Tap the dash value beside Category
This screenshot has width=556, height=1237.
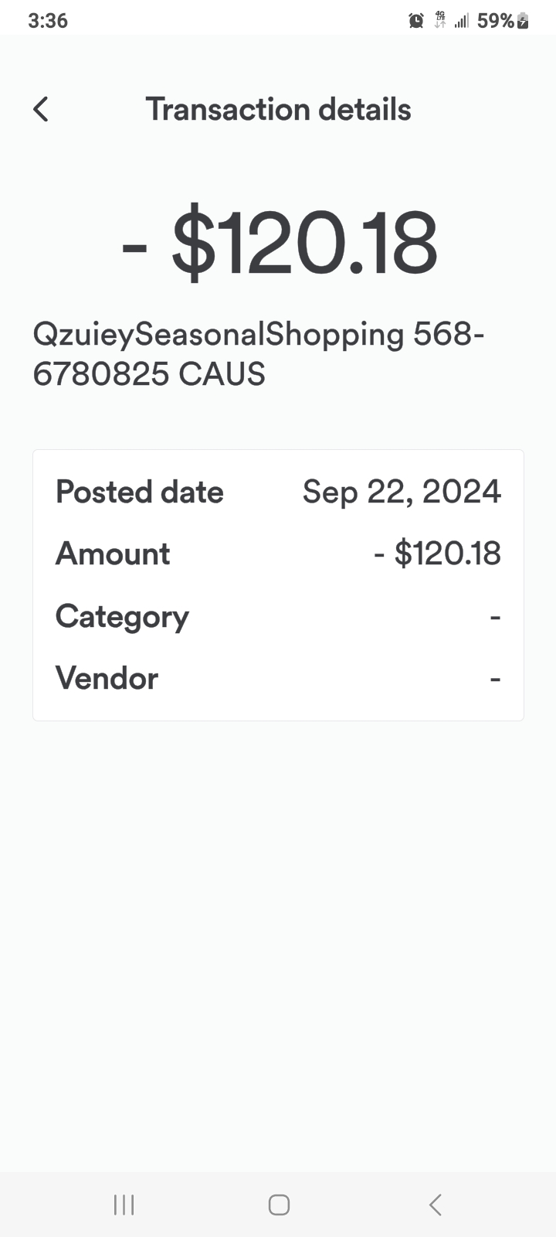tap(495, 617)
